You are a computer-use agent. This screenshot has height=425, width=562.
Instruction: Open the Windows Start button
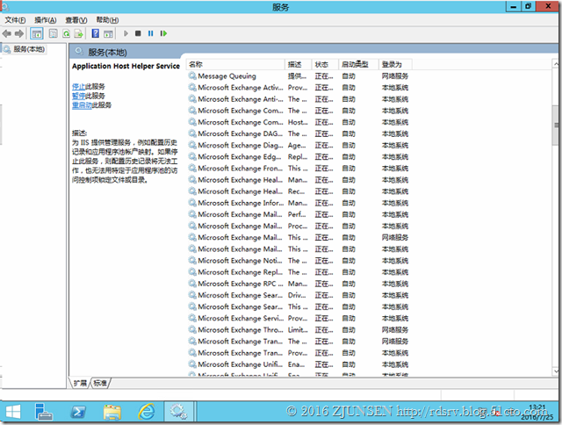point(13,412)
